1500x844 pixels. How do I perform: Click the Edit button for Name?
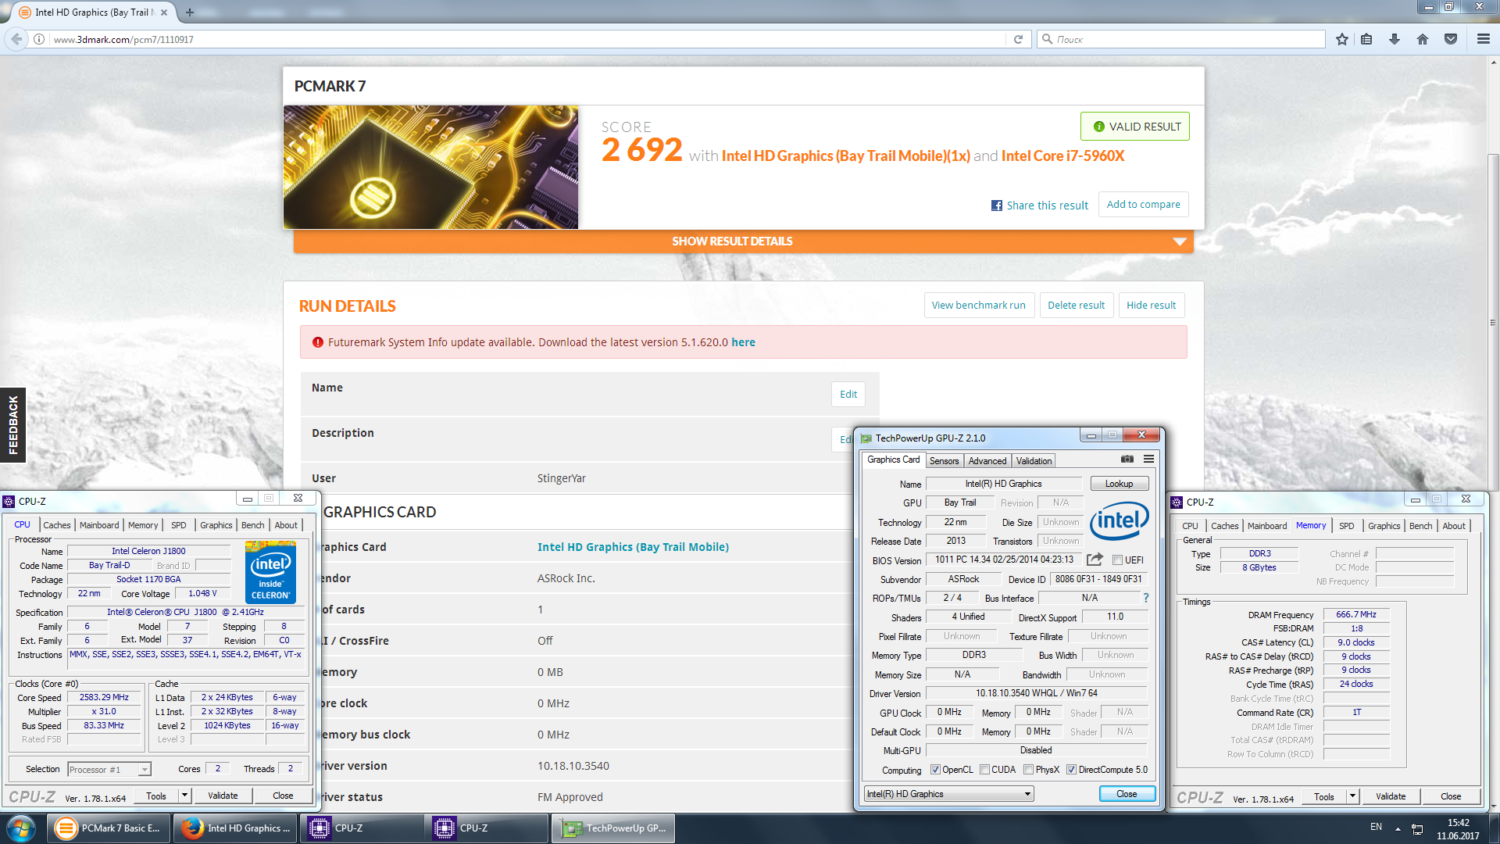click(x=848, y=395)
